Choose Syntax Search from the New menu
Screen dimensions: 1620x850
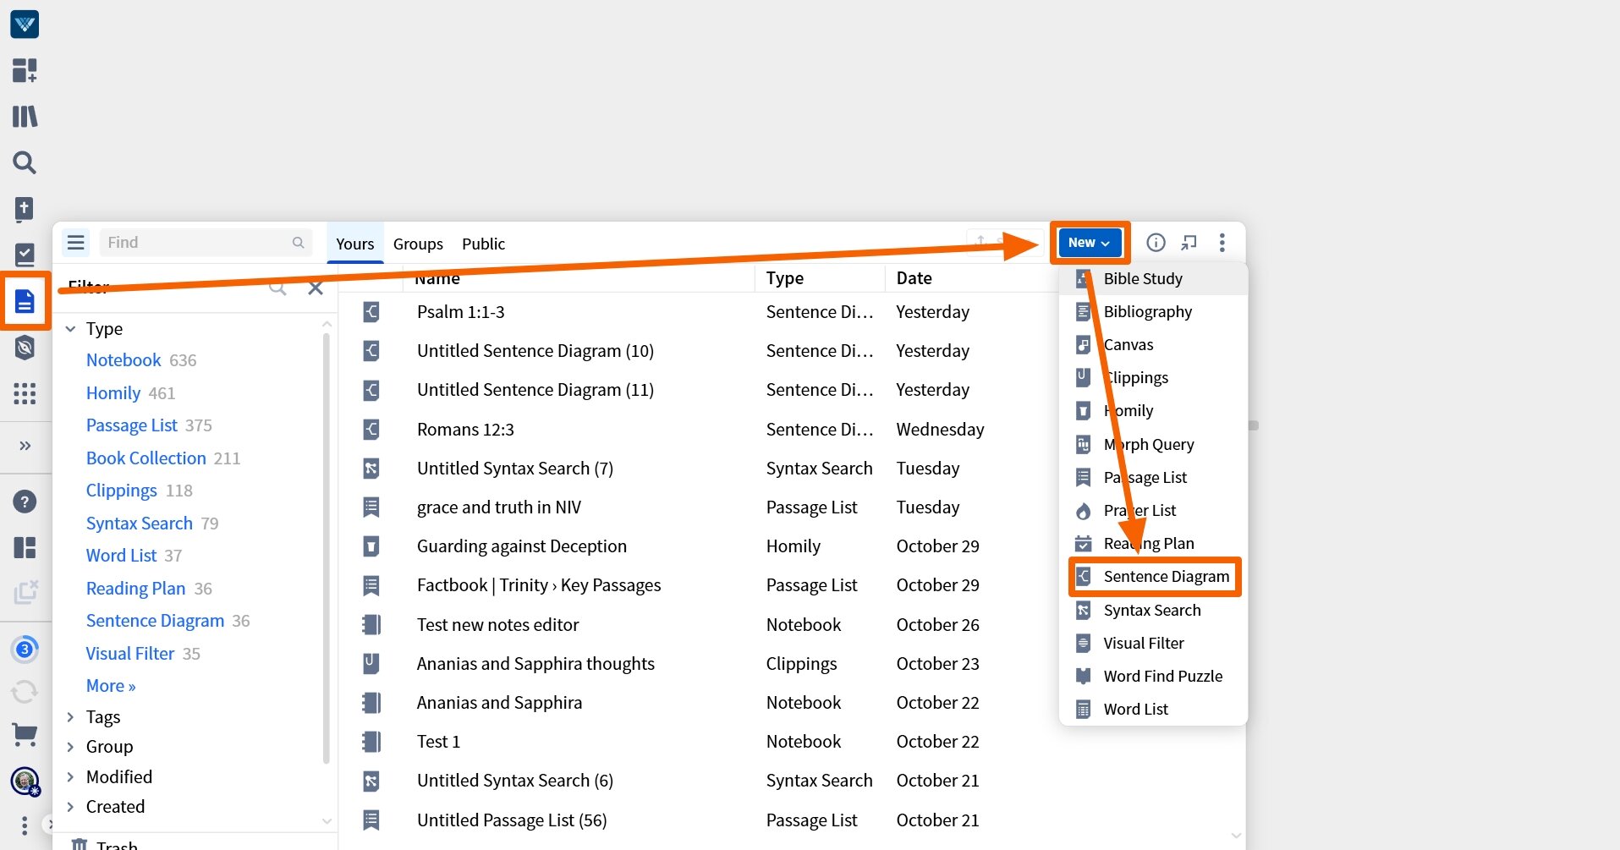pyautogui.click(x=1153, y=611)
